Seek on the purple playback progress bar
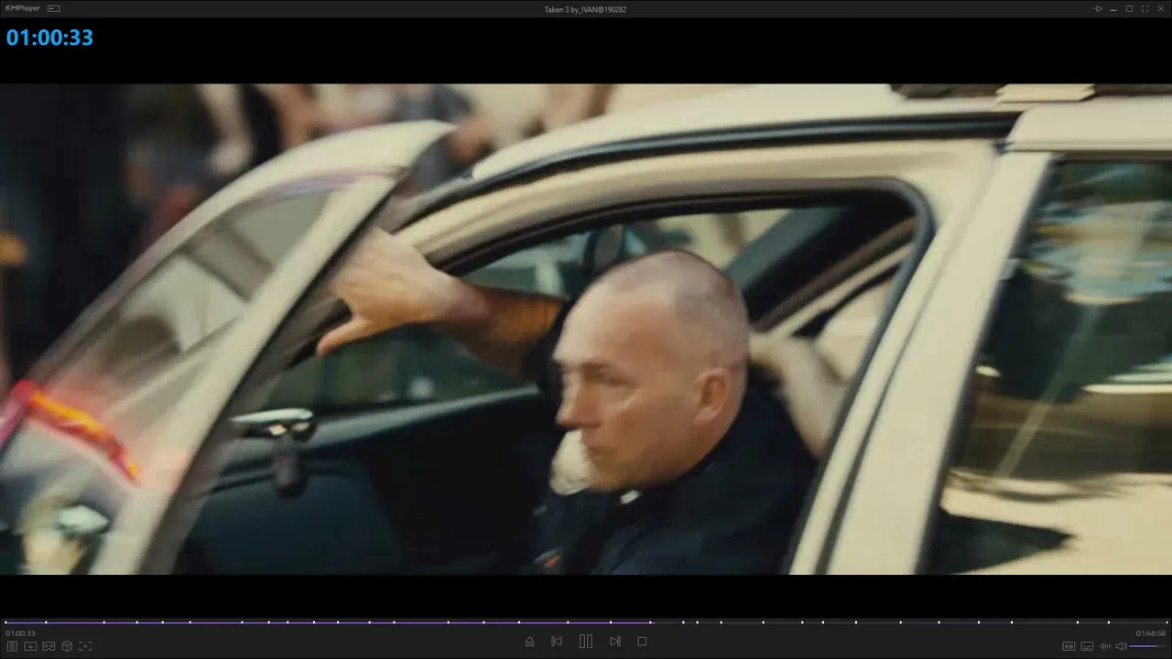The height and width of the screenshot is (659, 1172). (586, 622)
